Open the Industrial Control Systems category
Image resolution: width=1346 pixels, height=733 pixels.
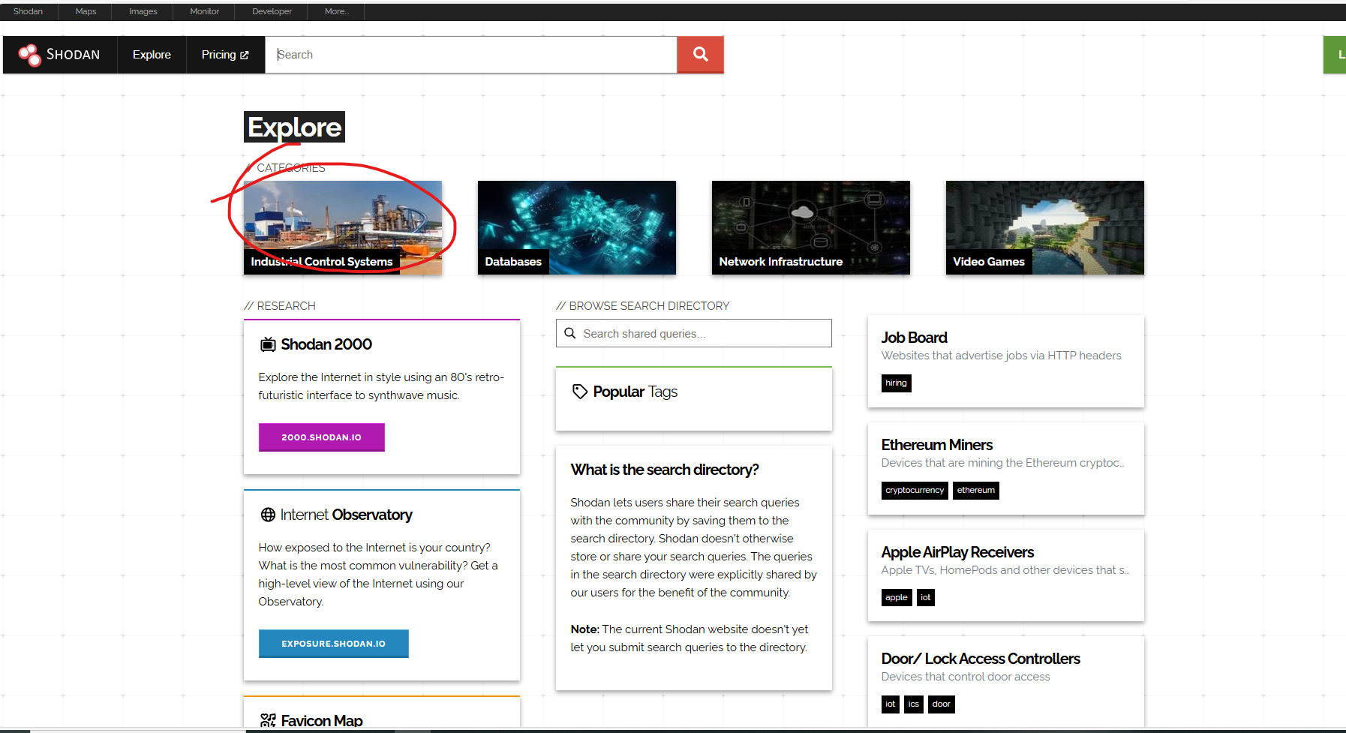[x=343, y=227]
